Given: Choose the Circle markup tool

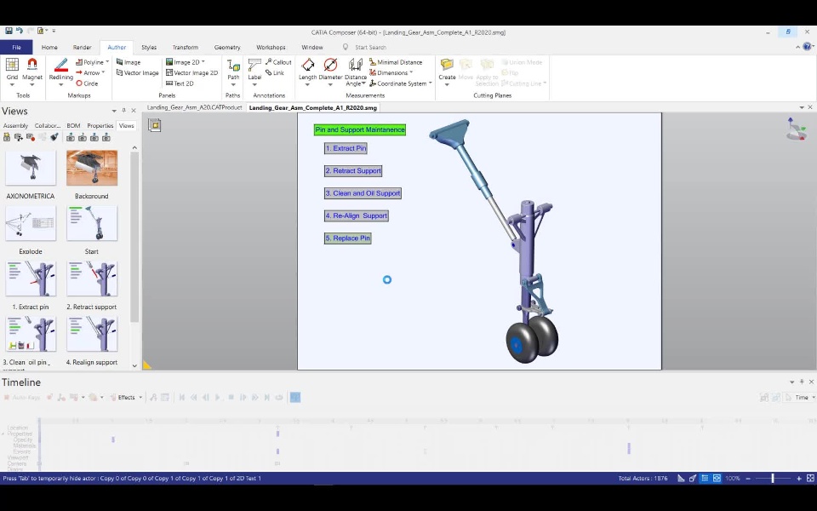Looking at the screenshot, I should [x=87, y=83].
